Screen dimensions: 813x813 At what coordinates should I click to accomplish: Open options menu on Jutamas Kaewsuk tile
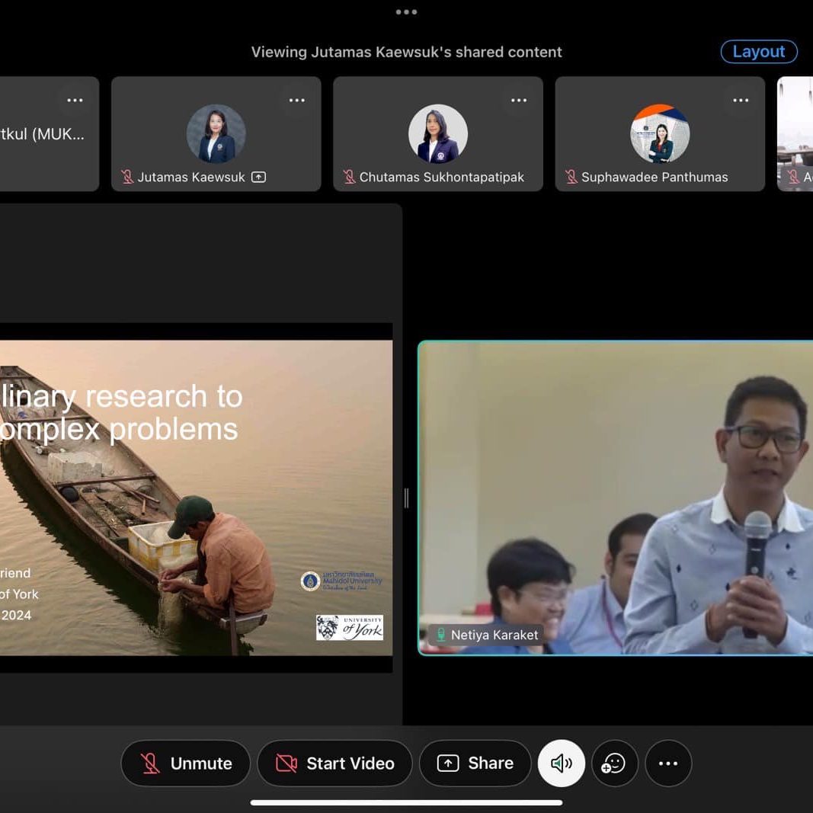296,101
